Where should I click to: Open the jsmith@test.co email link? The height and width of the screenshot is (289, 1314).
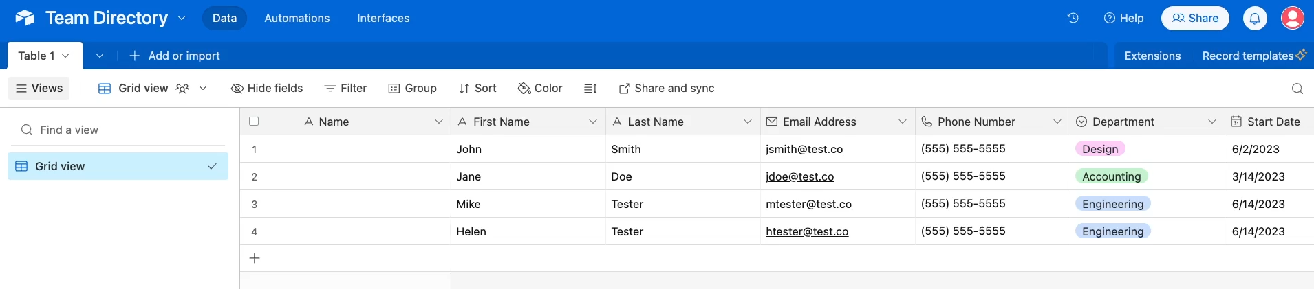coord(804,149)
